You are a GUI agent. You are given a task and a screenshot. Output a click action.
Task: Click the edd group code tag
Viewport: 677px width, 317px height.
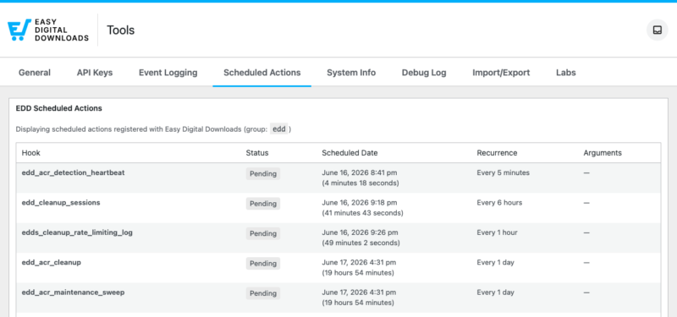[x=279, y=129]
